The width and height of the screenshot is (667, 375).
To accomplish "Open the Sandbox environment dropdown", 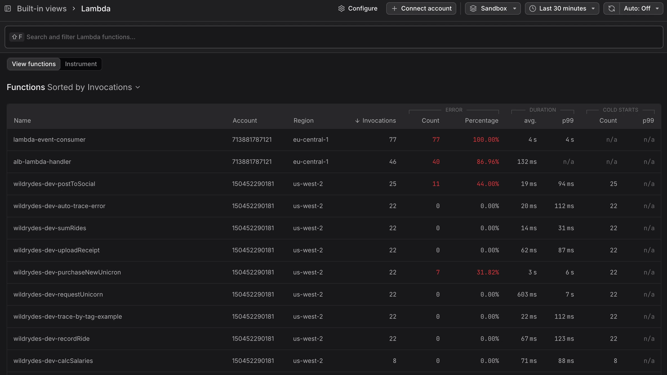I will (493, 9).
